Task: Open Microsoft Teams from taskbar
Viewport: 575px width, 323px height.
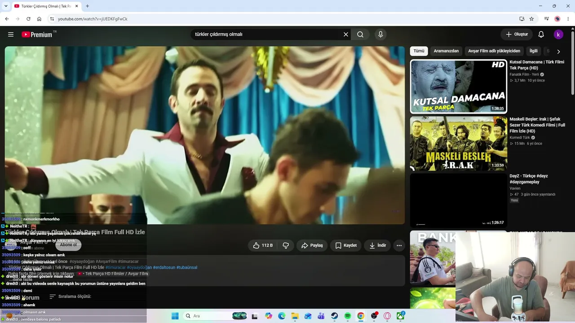Action: 321,316
